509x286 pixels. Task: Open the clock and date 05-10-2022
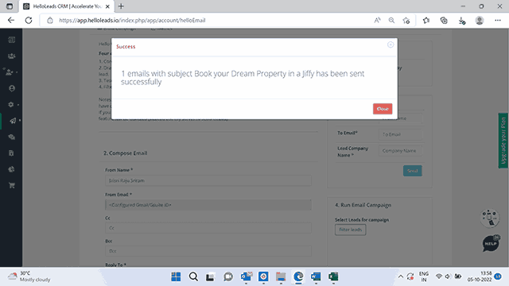pyautogui.click(x=480, y=276)
